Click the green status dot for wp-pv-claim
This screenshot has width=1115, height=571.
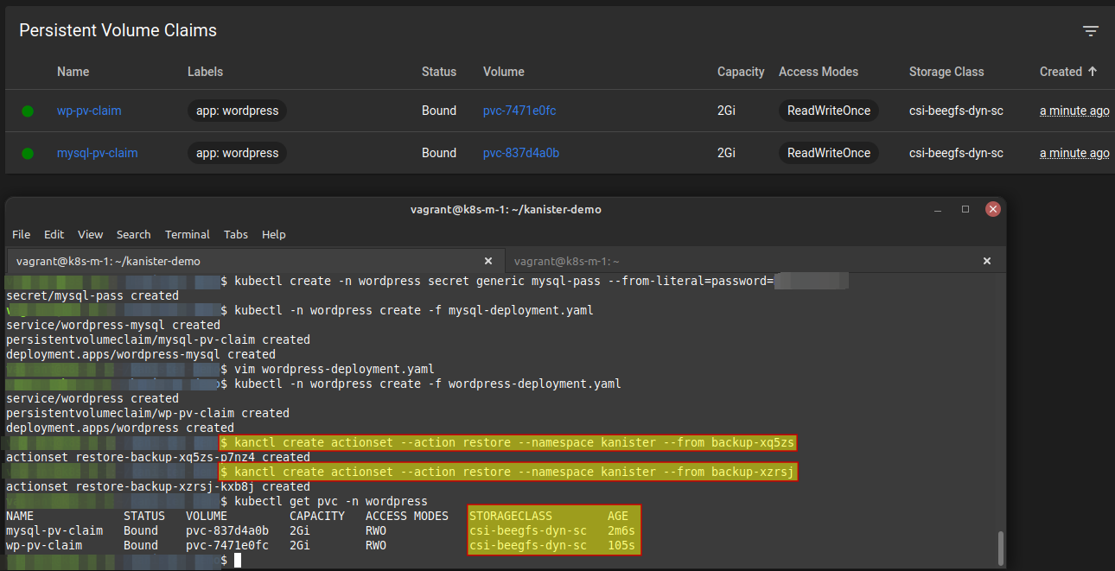pyautogui.click(x=28, y=111)
